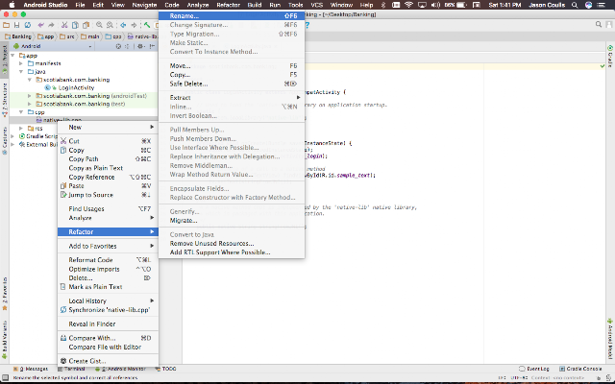Choose Copy Path in context menu
615x384 pixels.
coord(108,159)
